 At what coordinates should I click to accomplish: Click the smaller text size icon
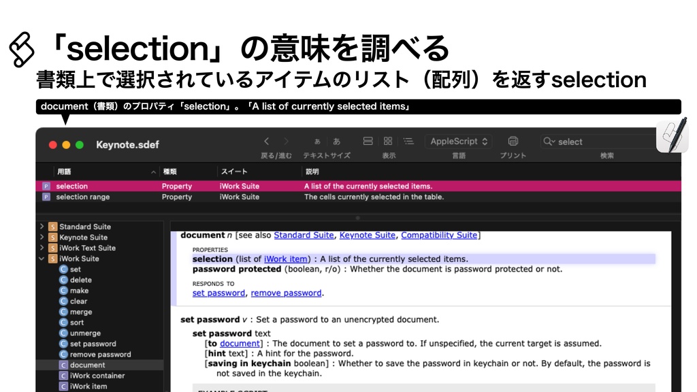(317, 141)
